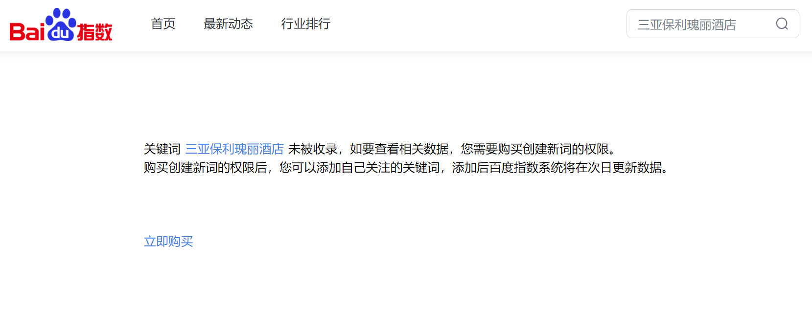Click the highlighted keyword in the notice
Image resolution: width=812 pixels, height=331 pixels.
click(234, 149)
